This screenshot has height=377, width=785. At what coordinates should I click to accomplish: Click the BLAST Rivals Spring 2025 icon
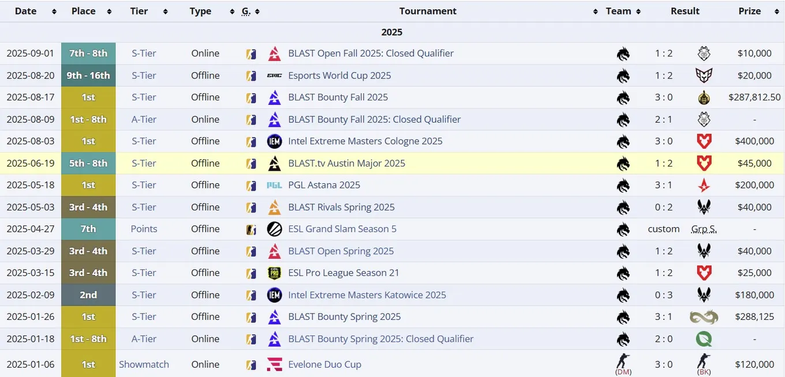tap(275, 207)
